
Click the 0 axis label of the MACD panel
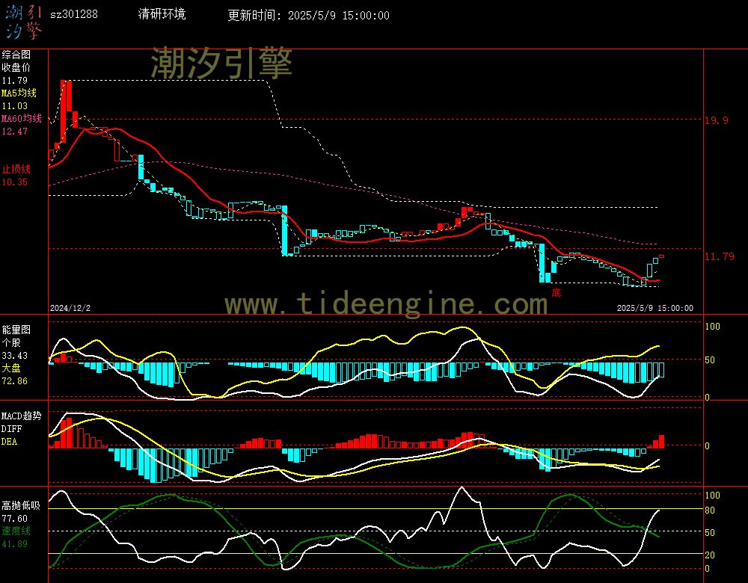(707, 445)
